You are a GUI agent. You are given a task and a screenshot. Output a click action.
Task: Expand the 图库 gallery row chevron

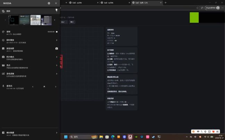click(x=57, y=11)
